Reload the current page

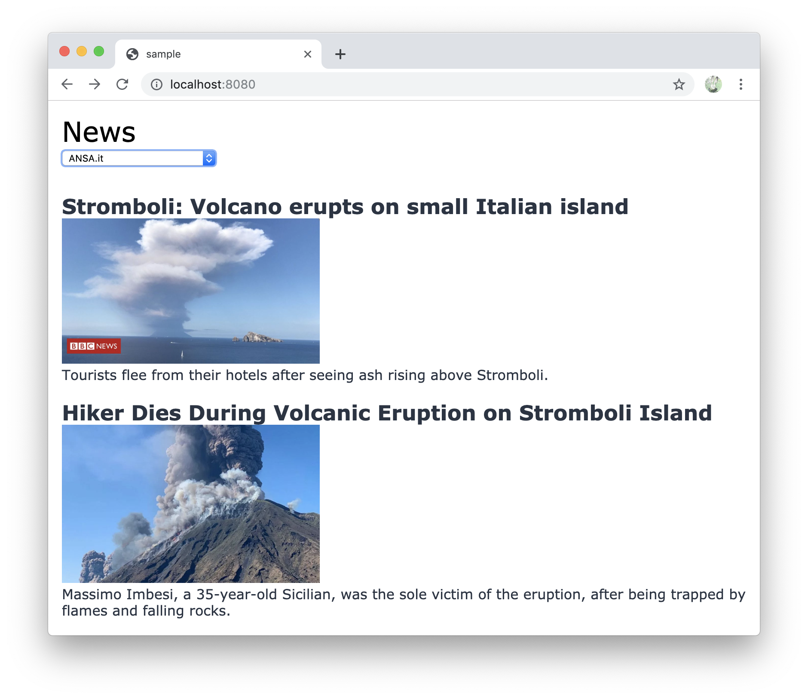point(122,84)
